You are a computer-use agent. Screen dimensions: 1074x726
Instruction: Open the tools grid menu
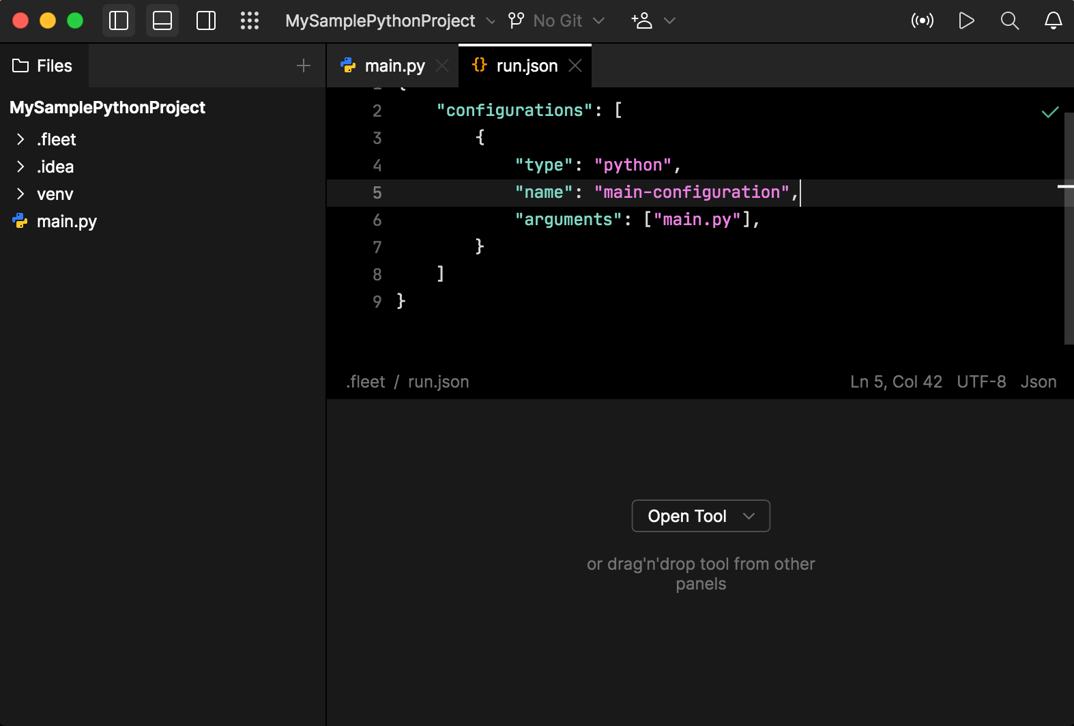[250, 20]
